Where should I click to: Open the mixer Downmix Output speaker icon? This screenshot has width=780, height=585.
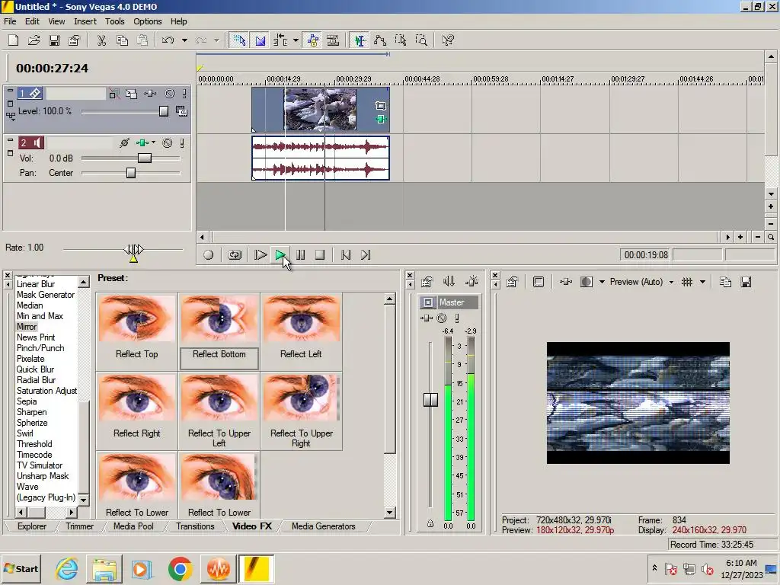point(449,282)
